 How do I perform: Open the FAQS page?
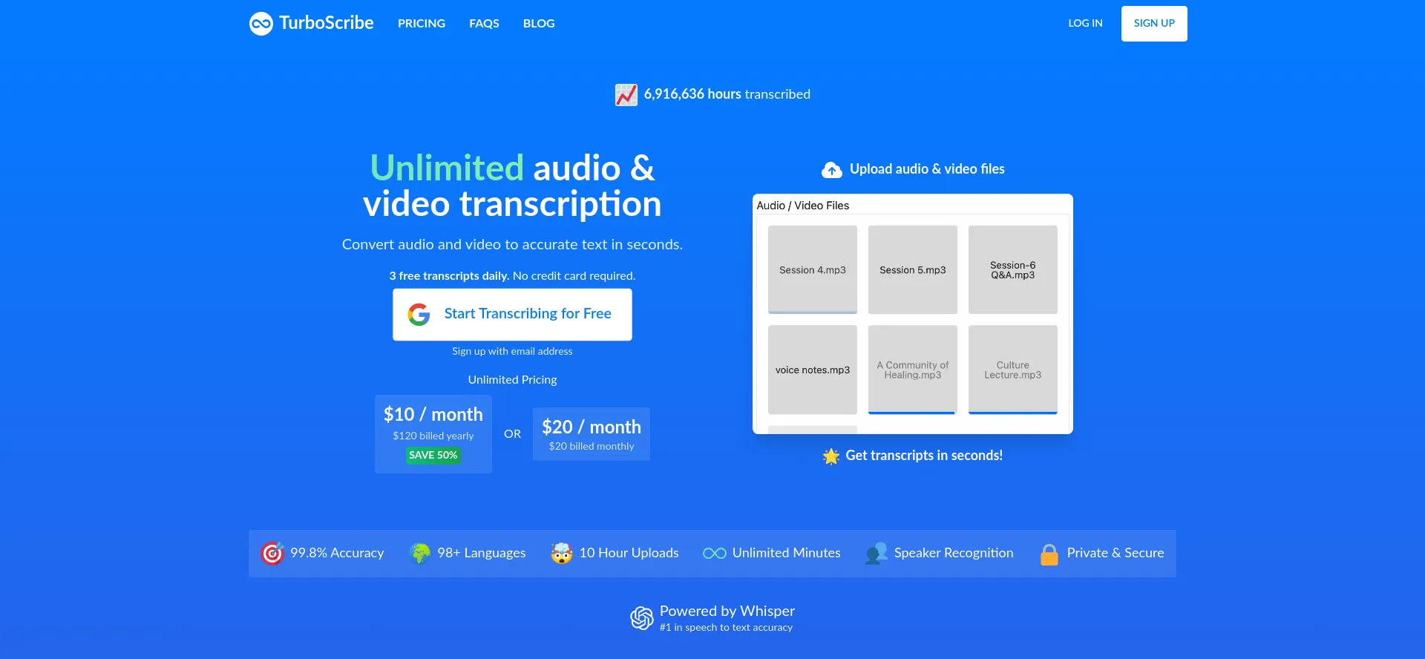click(x=484, y=24)
